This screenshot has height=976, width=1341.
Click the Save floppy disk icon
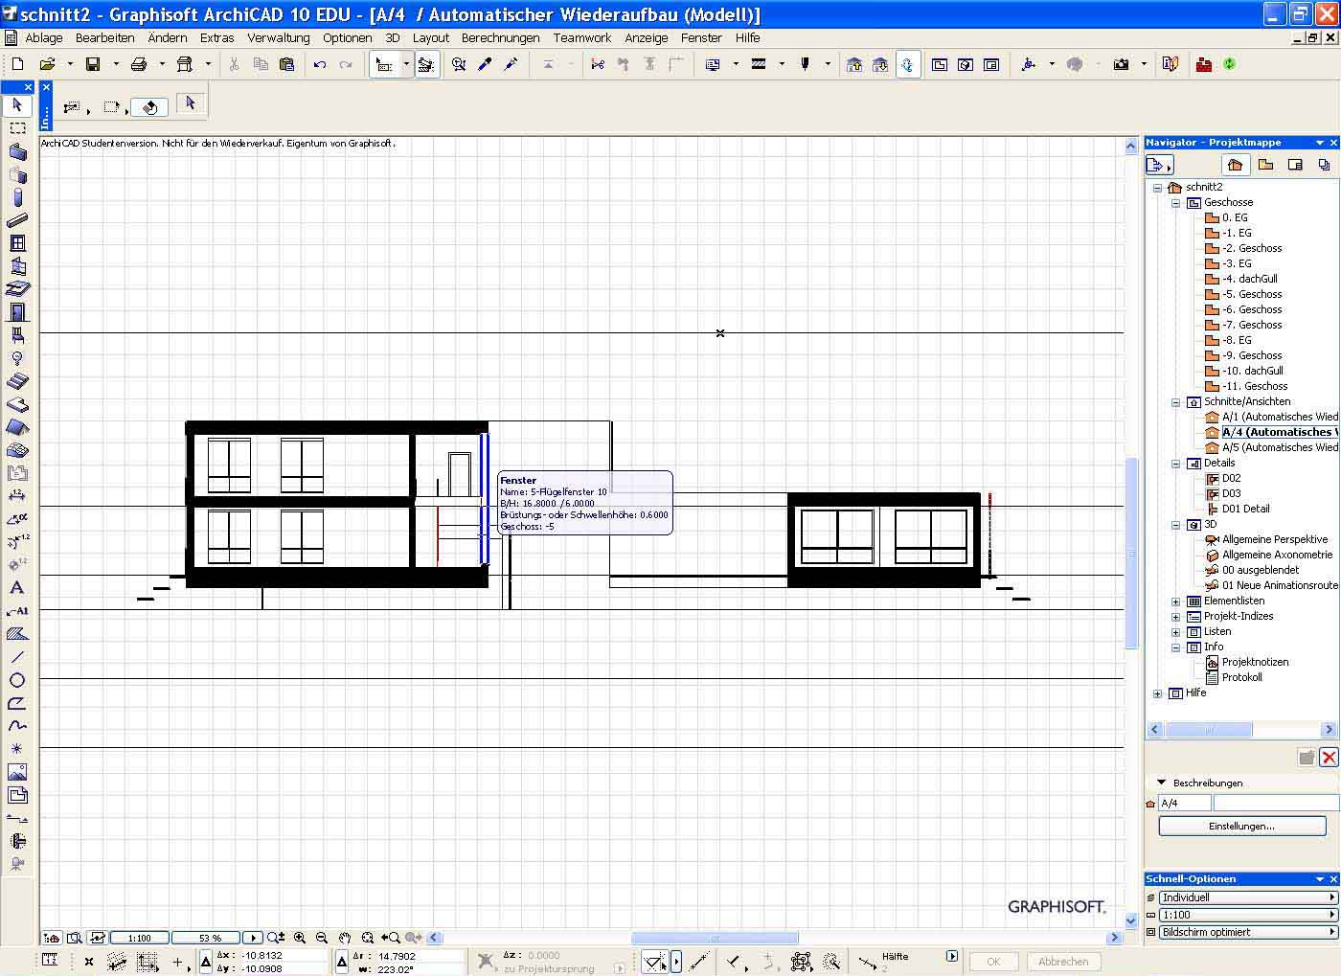pos(93,64)
